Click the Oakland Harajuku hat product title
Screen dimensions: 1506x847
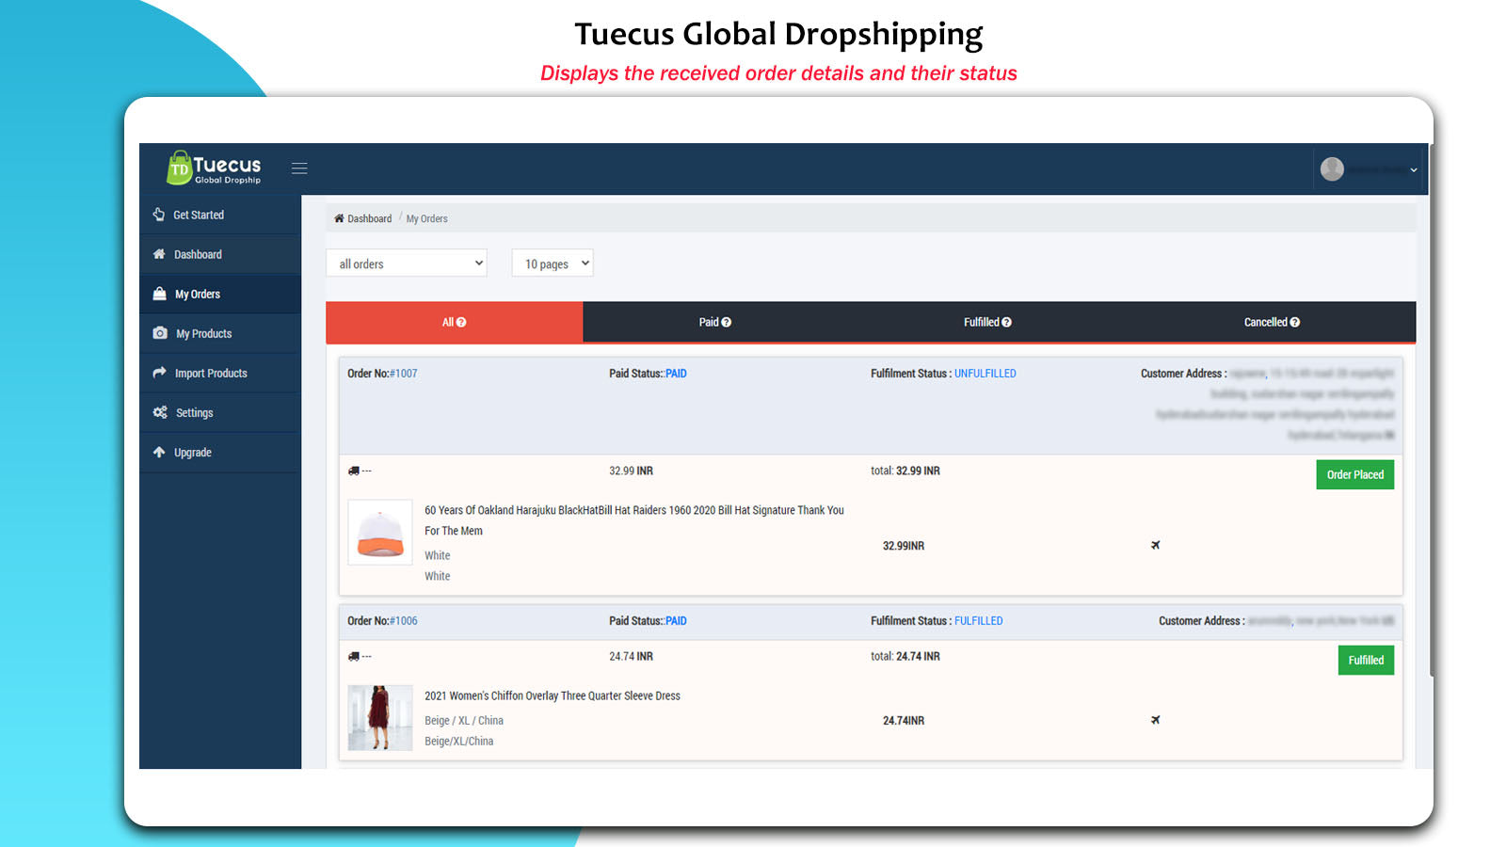click(x=634, y=520)
